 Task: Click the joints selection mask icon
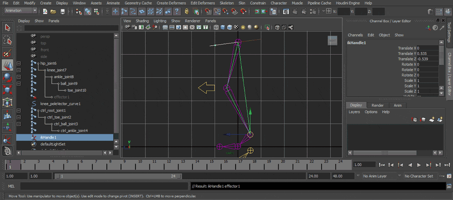[x=124, y=12]
